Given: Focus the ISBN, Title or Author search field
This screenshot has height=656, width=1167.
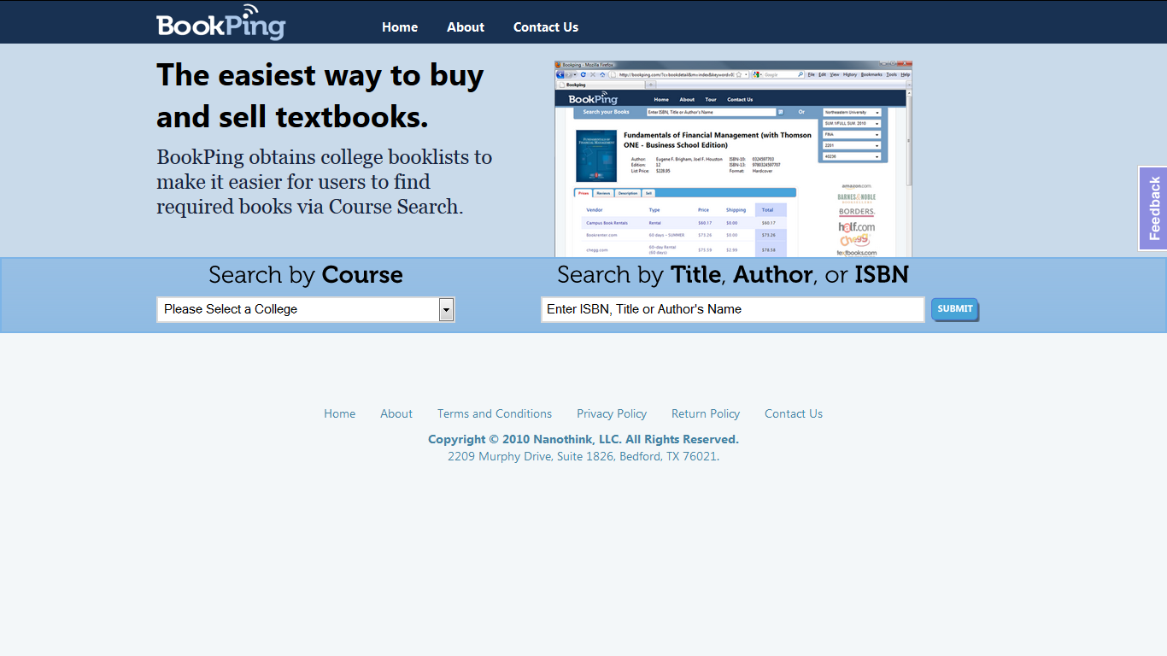Looking at the screenshot, I should (x=733, y=309).
